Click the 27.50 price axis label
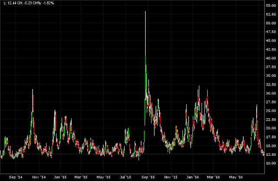This screenshot has width=278, height=181. (271, 102)
